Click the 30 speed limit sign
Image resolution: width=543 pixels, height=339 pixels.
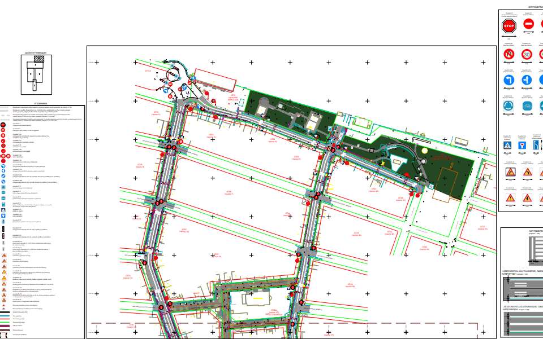[x=527, y=55]
